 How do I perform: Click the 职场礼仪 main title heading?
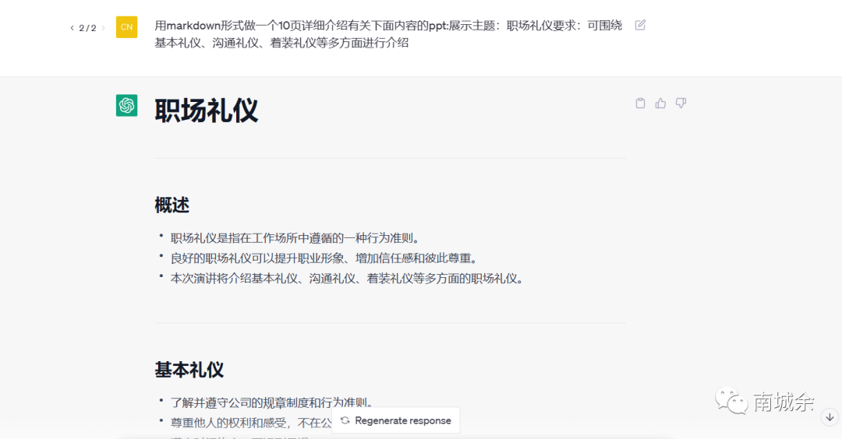[x=206, y=111]
